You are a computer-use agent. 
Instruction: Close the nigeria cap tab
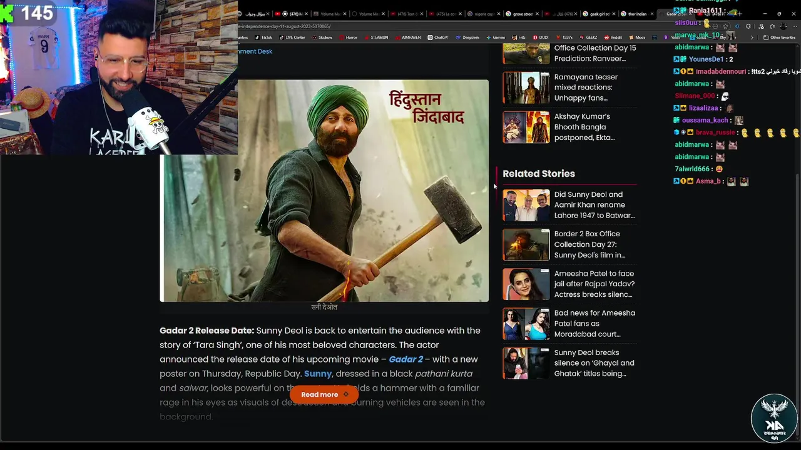(x=499, y=14)
